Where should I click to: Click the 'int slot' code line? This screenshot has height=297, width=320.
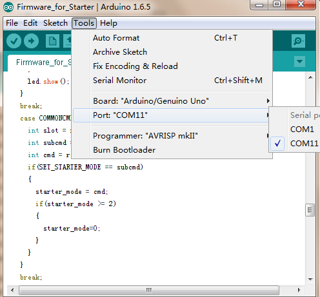point(50,130)
